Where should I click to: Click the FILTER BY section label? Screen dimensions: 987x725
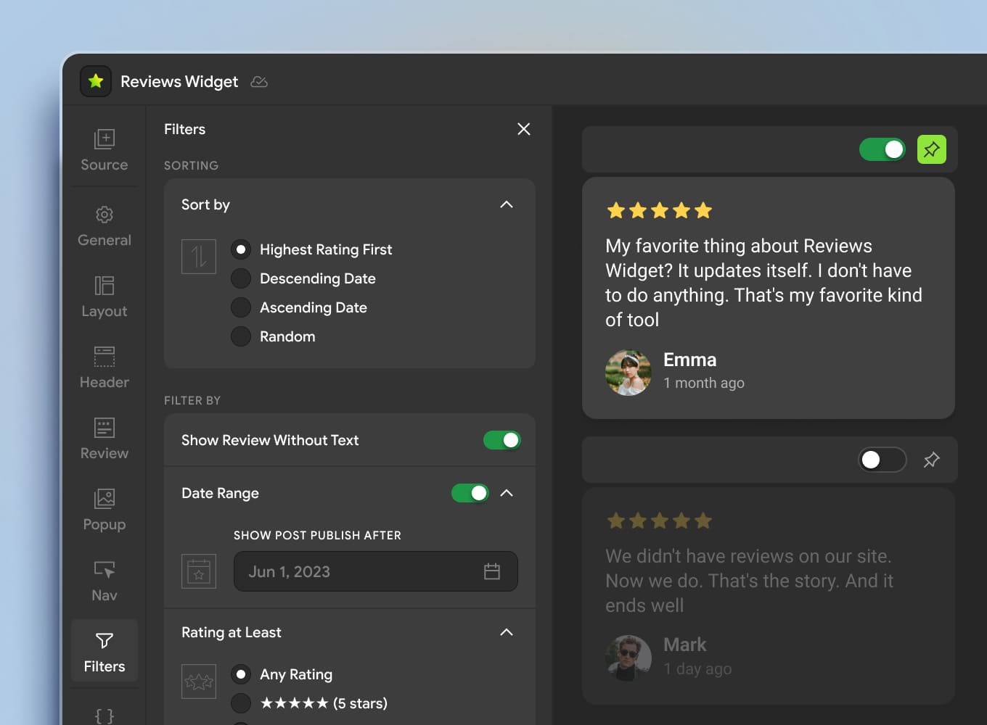pyautogui.click(x=192, y=400)
